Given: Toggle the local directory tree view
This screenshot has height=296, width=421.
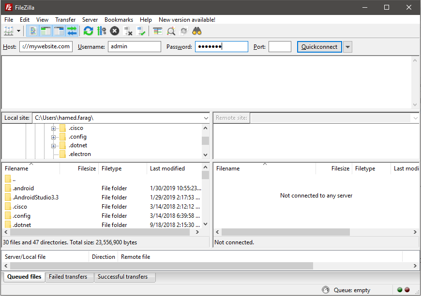Looking at the screenshot, I should pyautogui.click(x=45, y=31).
